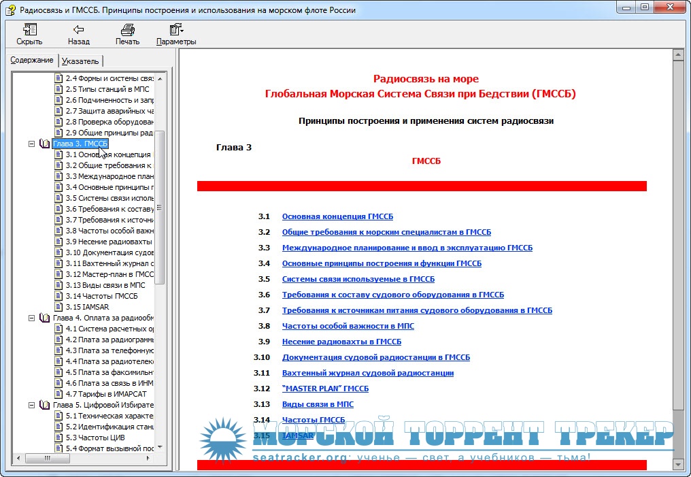
Task: Collapse the Глава 5. Цифровой tree node
Action: pos(32,405)
